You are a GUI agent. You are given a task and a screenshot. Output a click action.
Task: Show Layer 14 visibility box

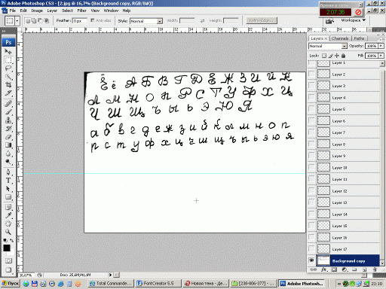click(311, 214)
